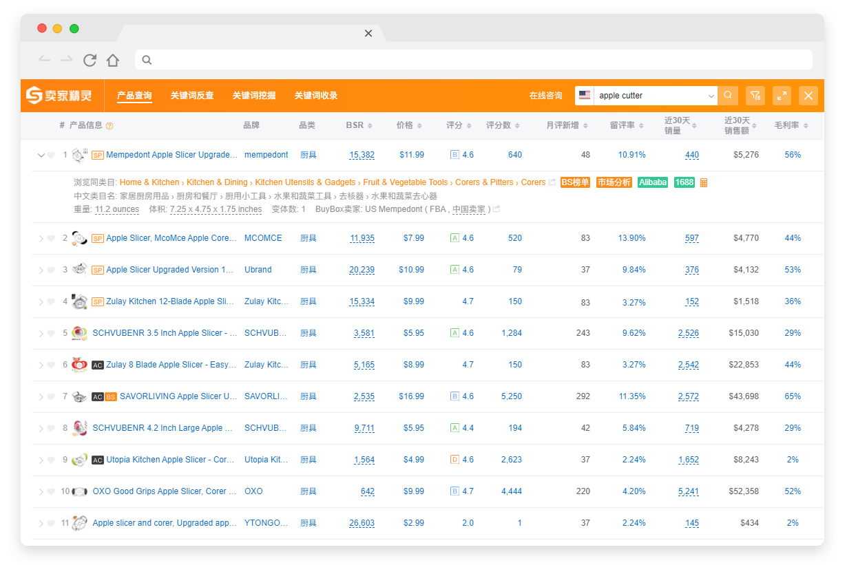Favorite the OXO Good Grips slicer heart
This screenshot has width=847, height=565.
click(x=51, y=491)
